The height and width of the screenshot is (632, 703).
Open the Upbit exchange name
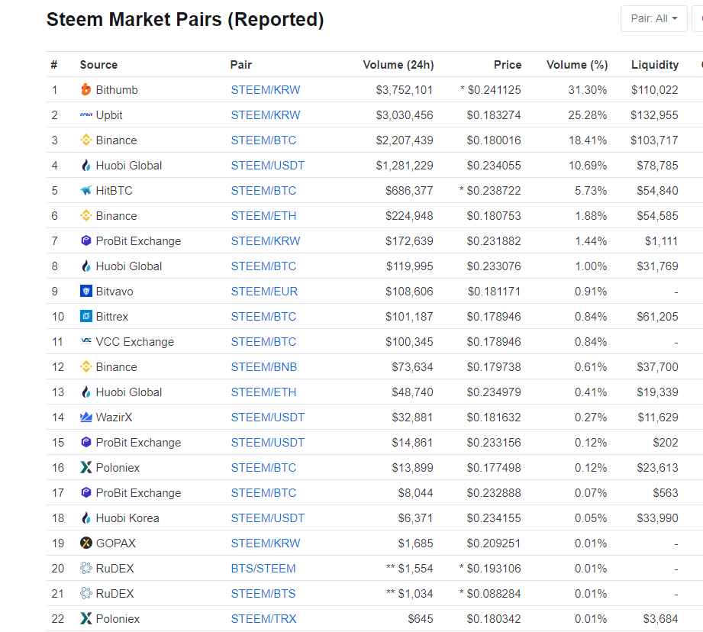(x=109, y=114)
